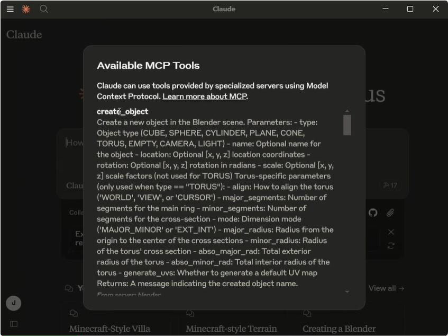Click the create_object tool name
Screen dimensions: 448x336
click(x=122, y=111)
